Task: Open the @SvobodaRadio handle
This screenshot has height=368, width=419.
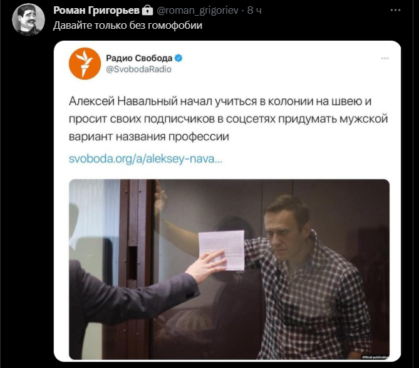Action: [x=138, y=69]
